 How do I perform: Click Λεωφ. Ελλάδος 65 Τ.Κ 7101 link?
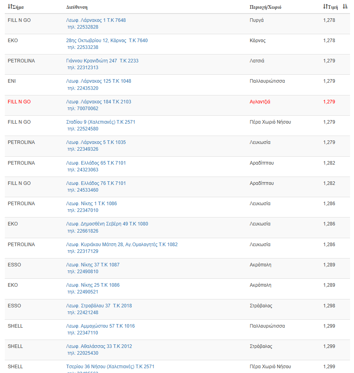click(x=96, y=163)
